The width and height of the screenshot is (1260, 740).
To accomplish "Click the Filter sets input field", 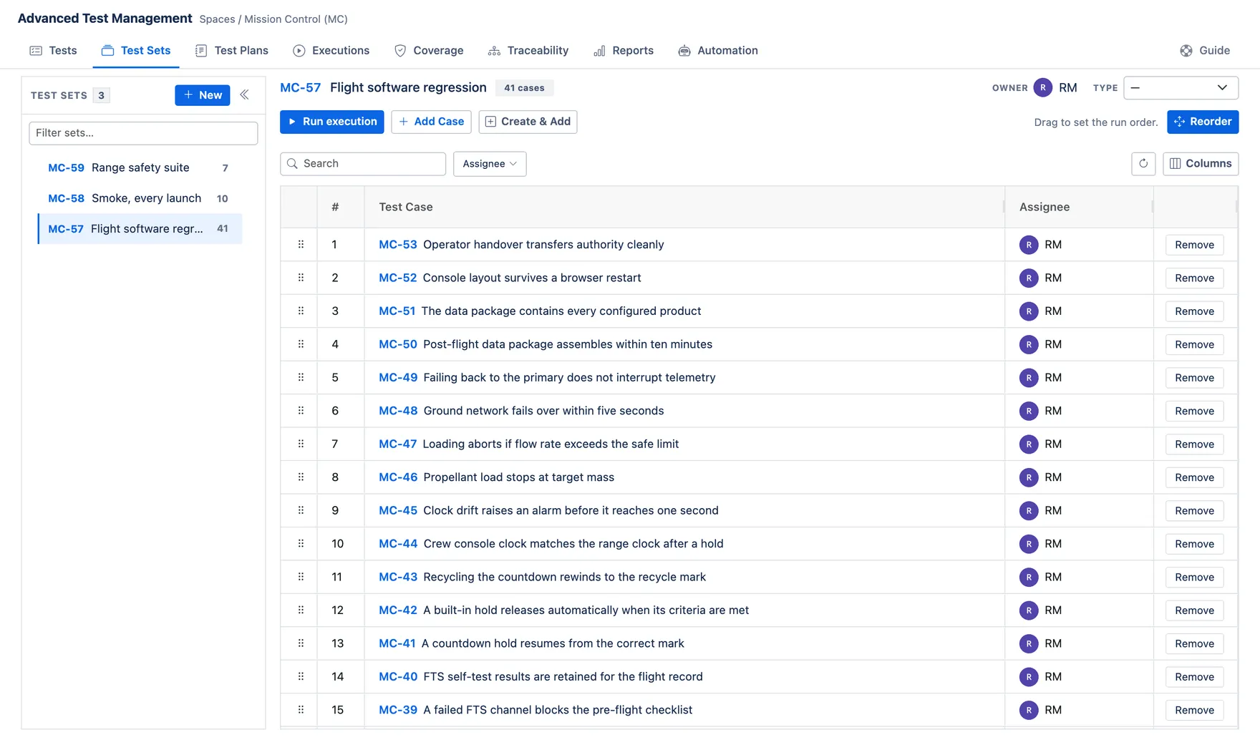I will 143,133.
